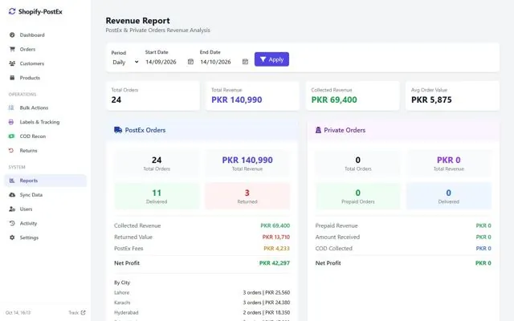The height and width of the screenshot is (321, 514).
Task: Click the Private Orders Delivered 0 tile
Action: click(448, 196)
